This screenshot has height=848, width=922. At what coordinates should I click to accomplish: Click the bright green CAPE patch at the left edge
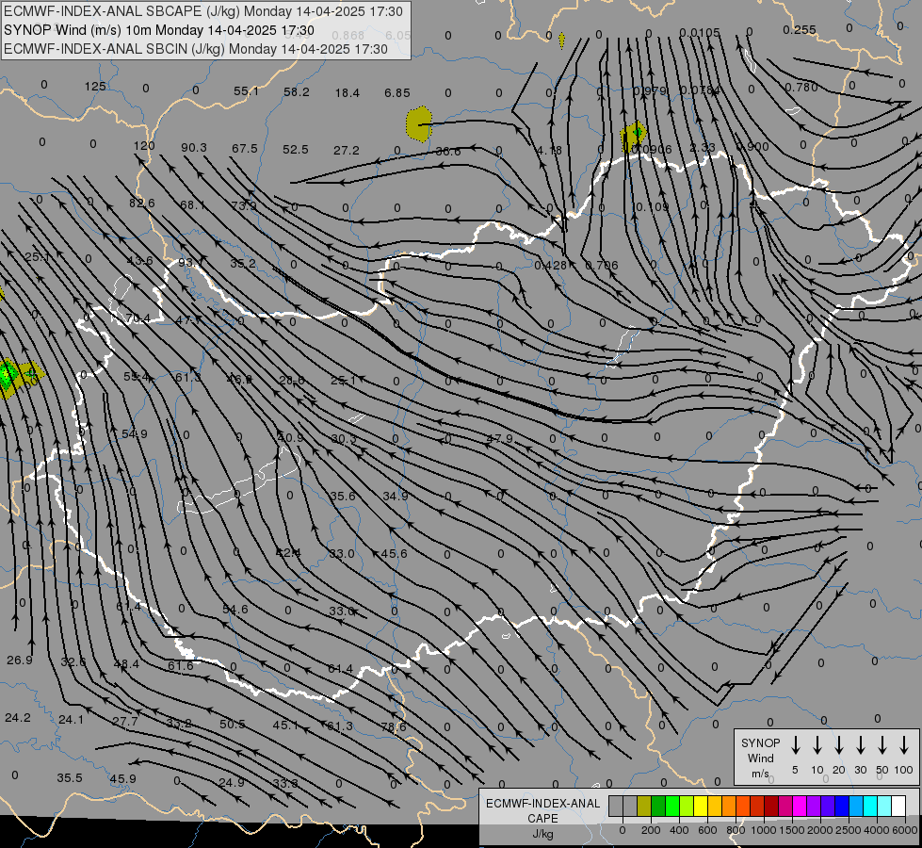pyautogui.click(x=8, y=375)
